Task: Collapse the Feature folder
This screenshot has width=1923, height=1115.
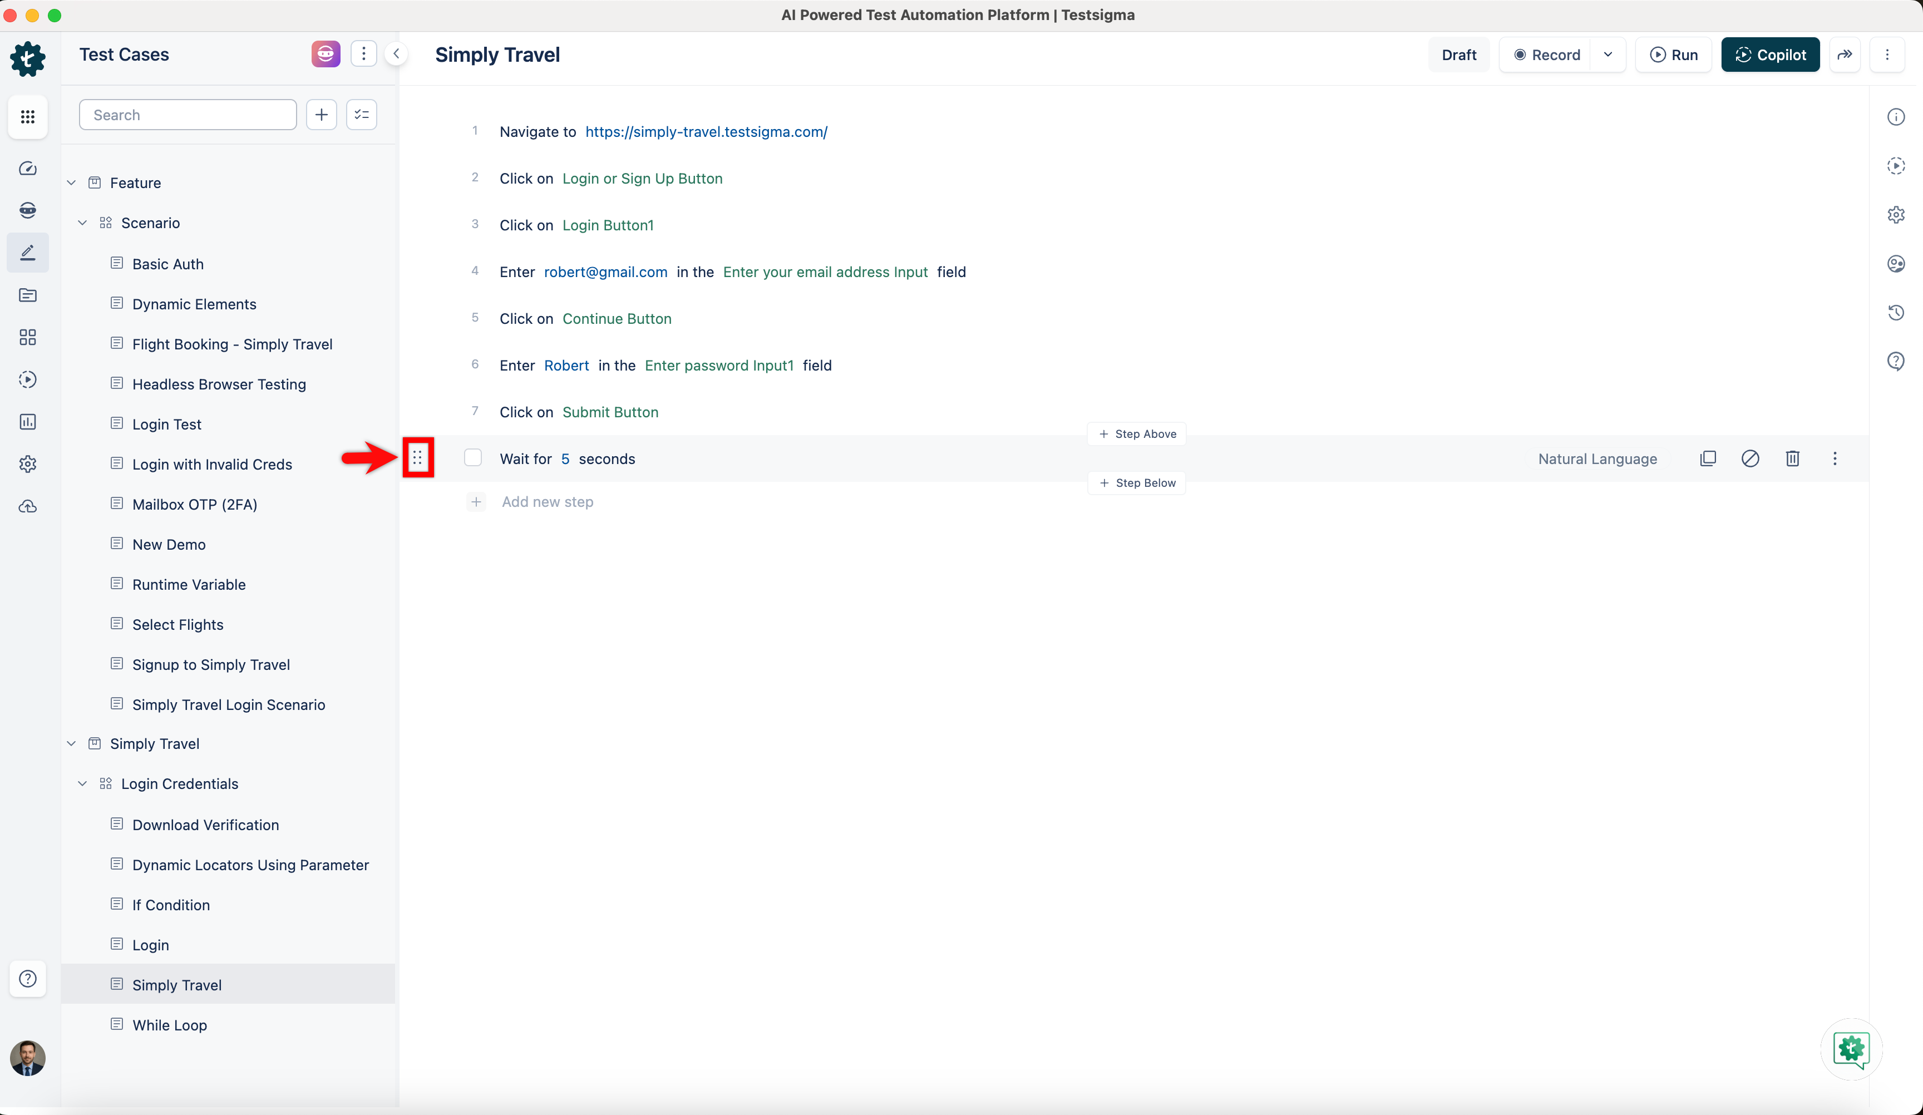Action: click(71, 182)
